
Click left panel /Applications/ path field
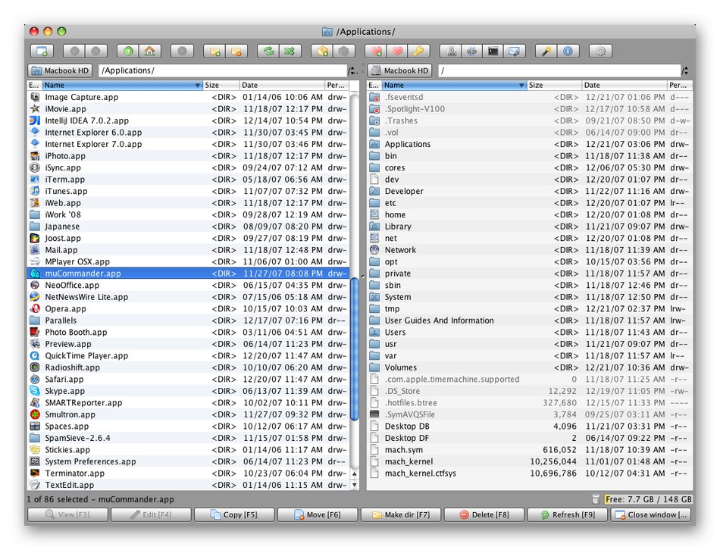point(223,70)
